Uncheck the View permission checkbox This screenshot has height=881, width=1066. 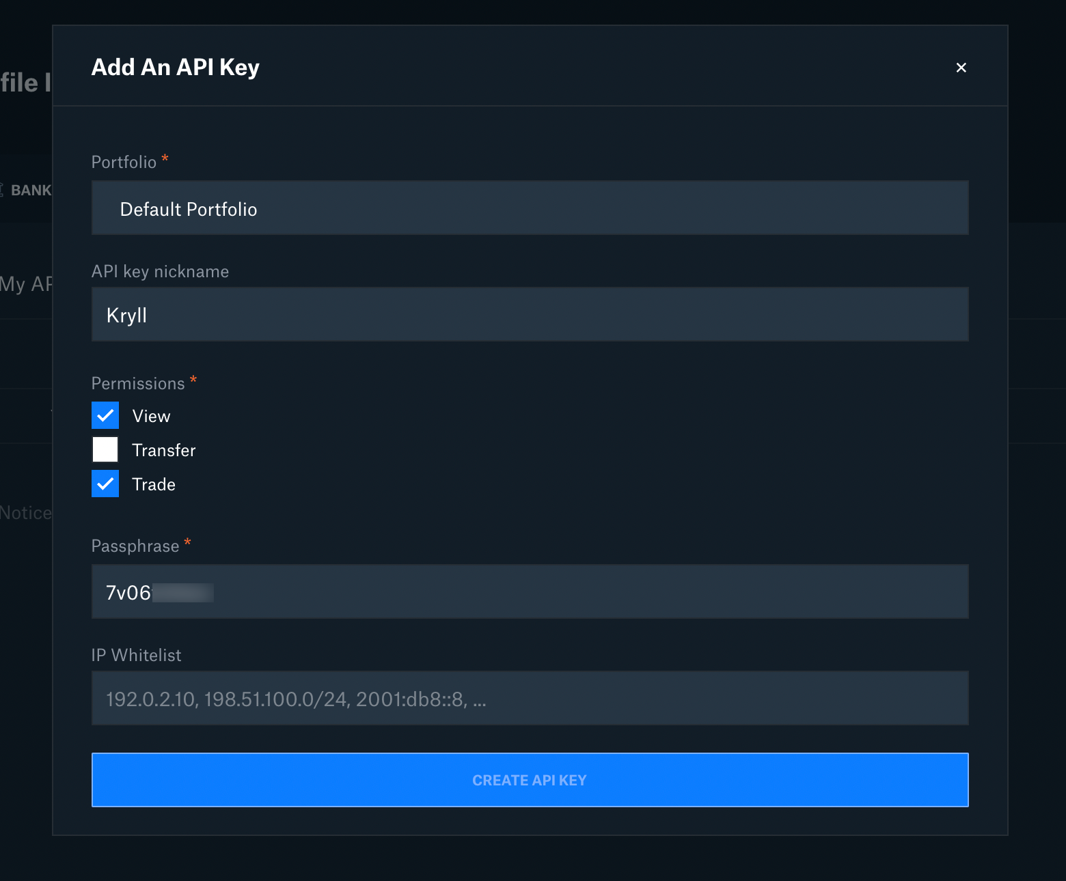[105, 415]
